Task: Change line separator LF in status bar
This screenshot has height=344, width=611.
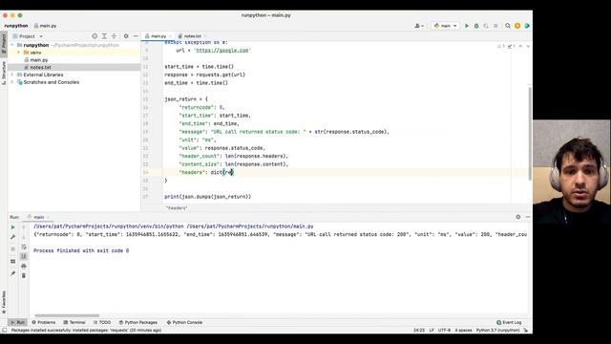Action: 432,331
